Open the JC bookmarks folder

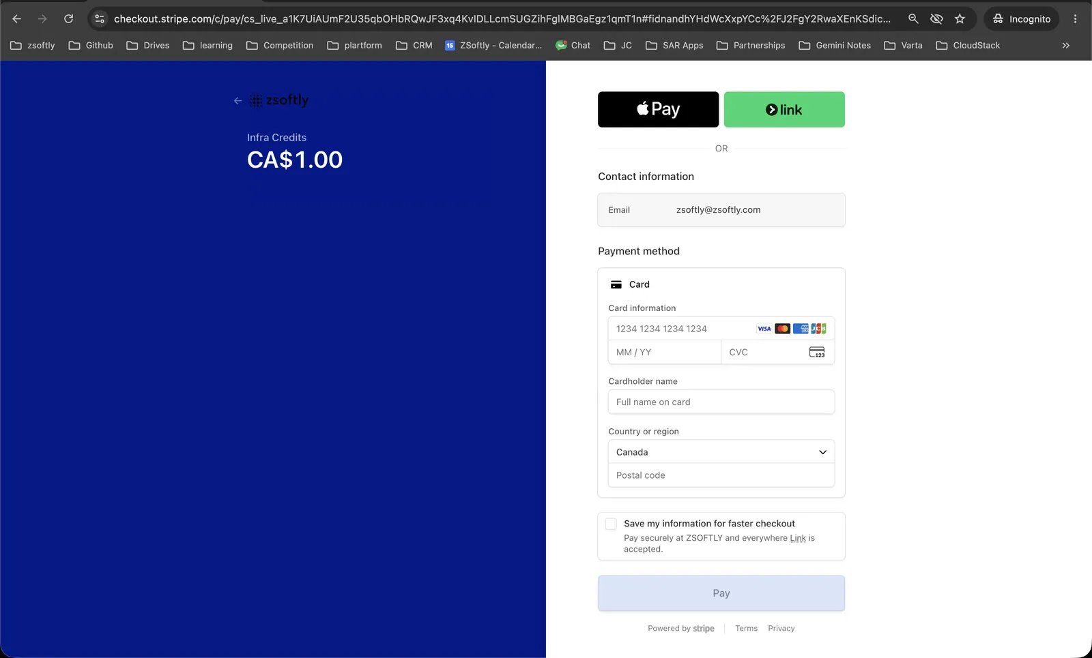click(618, 46)
